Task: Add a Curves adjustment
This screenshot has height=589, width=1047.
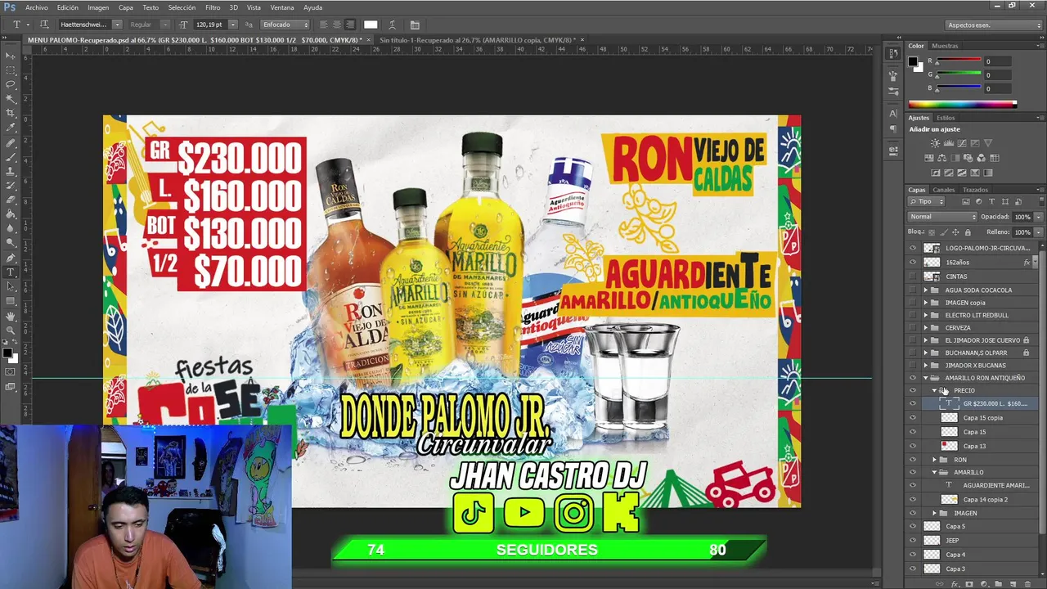Action: pos(962,143)
